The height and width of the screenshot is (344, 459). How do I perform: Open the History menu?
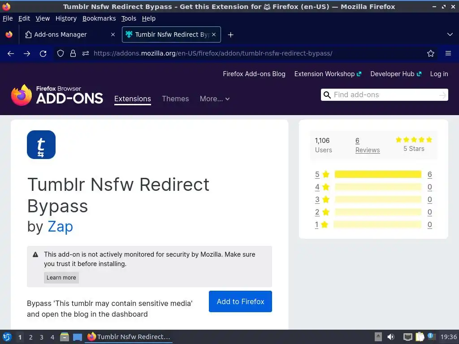pos(66,18)
